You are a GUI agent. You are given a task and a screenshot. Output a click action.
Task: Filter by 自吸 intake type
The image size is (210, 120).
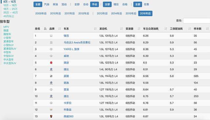(125, 4)
